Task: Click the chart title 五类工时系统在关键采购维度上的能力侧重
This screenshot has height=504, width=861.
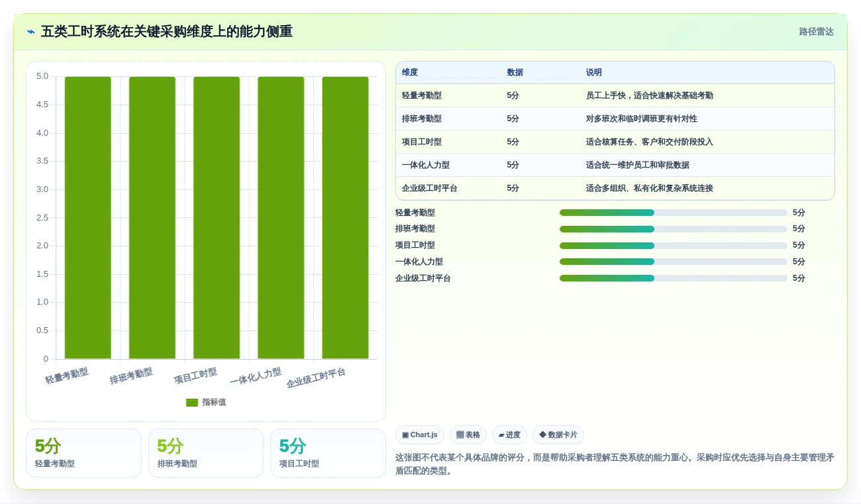Action: pos(167,32)
